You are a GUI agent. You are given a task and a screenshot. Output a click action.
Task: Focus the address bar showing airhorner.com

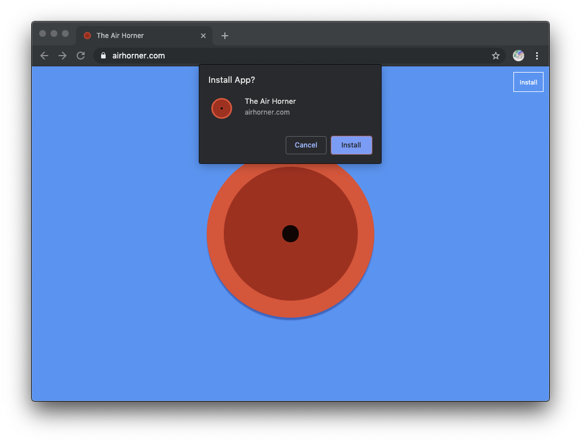coord(284,56)
